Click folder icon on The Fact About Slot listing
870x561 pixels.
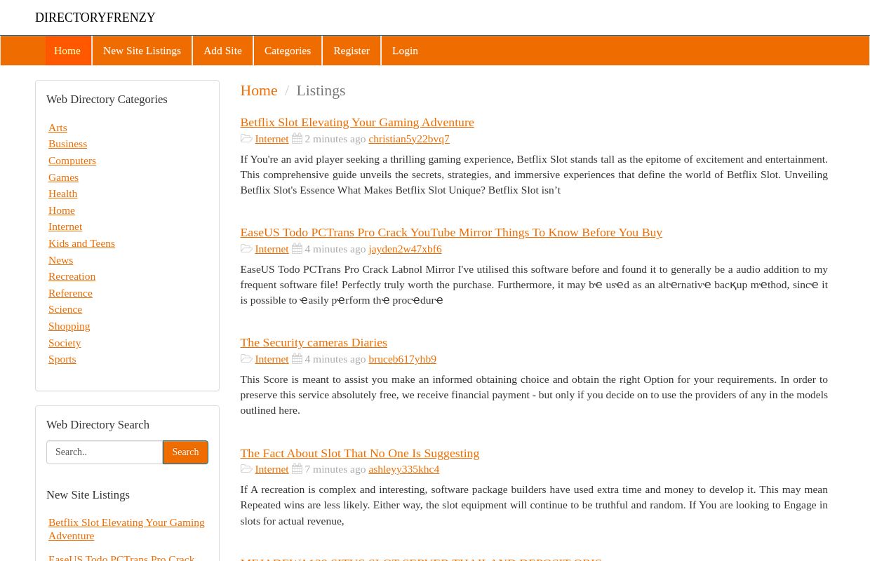246,468
